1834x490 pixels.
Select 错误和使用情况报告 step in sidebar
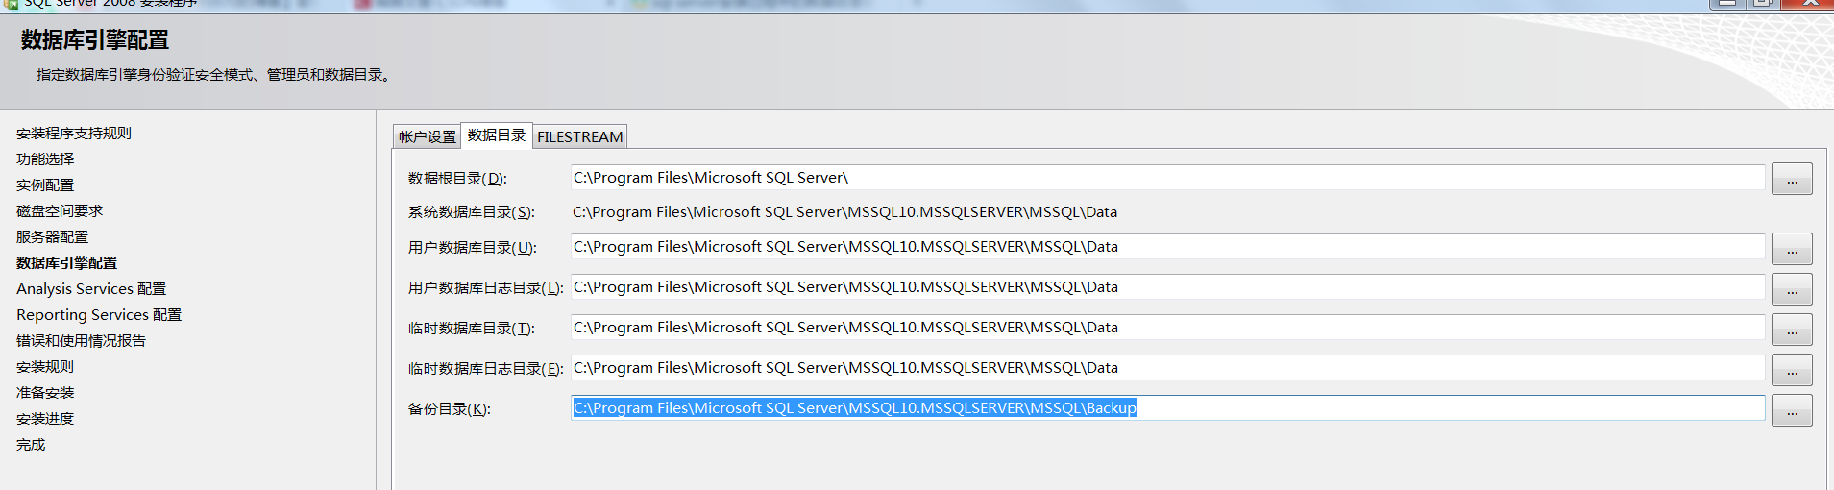81,341
